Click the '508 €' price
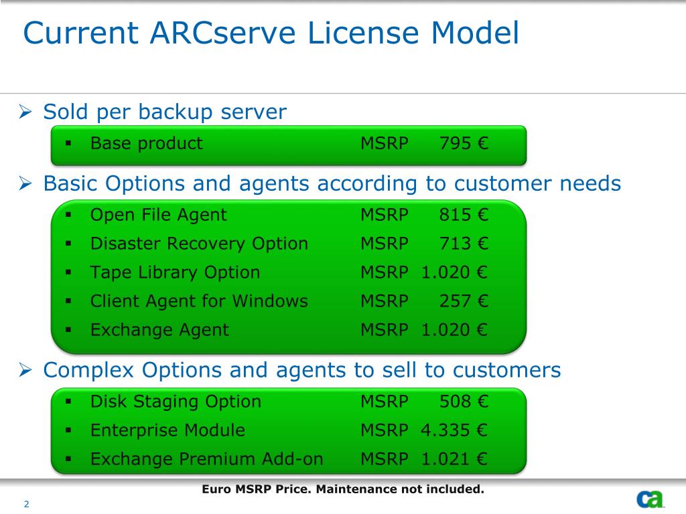 (464, 402)
